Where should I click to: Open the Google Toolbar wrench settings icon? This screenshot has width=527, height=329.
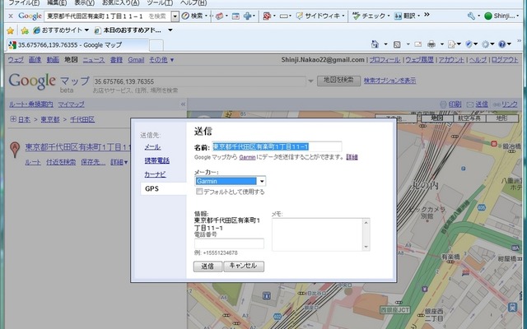point(471,16)
